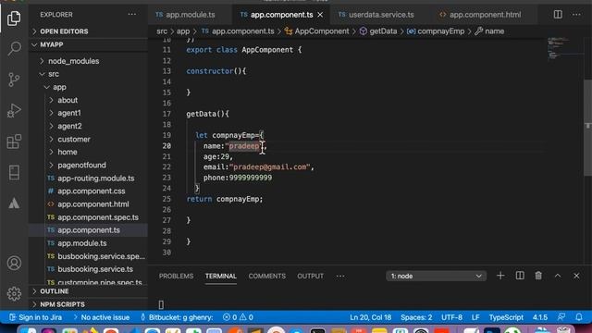Change encoding via UTF-8
The width and height of the screenshot is (592, 333).
click(x=452, y=317)
